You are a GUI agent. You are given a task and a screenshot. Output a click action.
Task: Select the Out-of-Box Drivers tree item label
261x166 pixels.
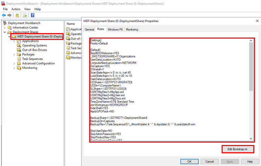[35, 50]
